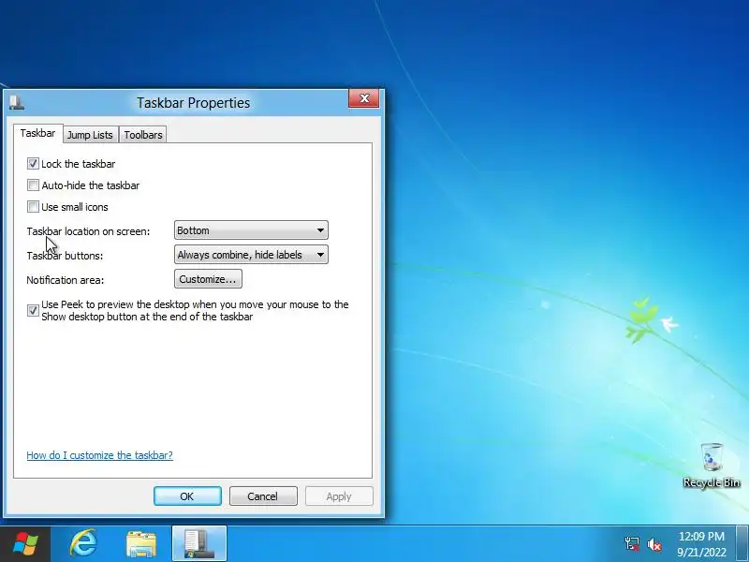Click the Show desktop button at taskbar end

click(x=742, y=544)
